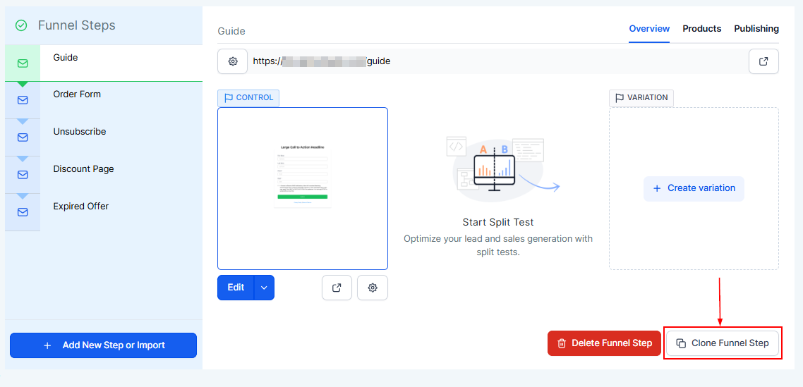
Task: Select the Unsubscribe funnel step
Action: pos(104,137)
